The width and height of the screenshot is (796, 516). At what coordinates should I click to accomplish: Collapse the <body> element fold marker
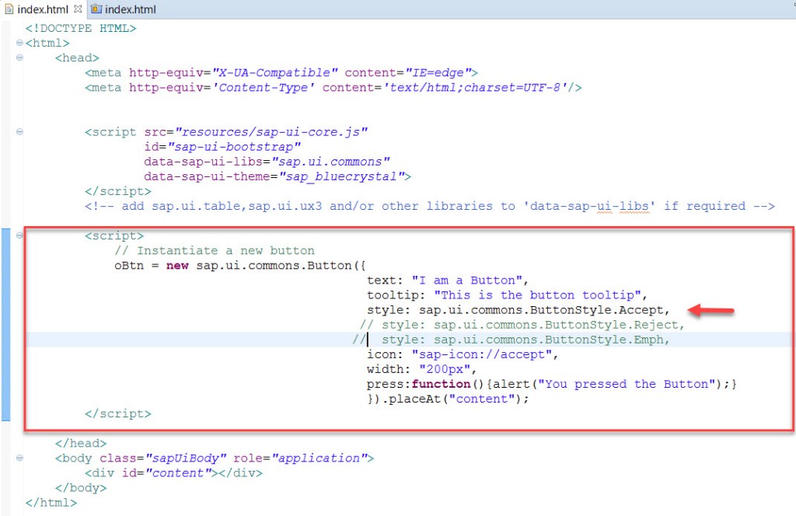(x=18, y=458)
